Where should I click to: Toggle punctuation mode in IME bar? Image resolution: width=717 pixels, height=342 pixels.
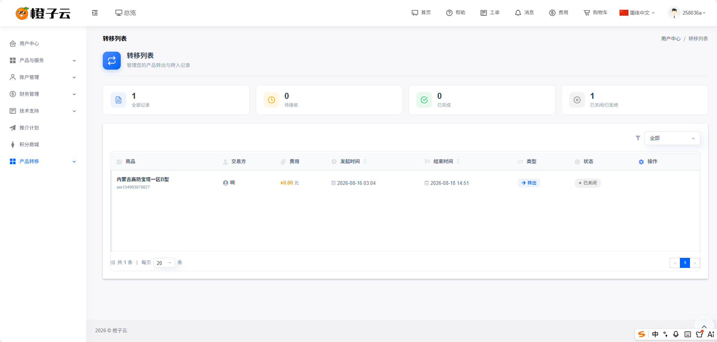[665, 334]
